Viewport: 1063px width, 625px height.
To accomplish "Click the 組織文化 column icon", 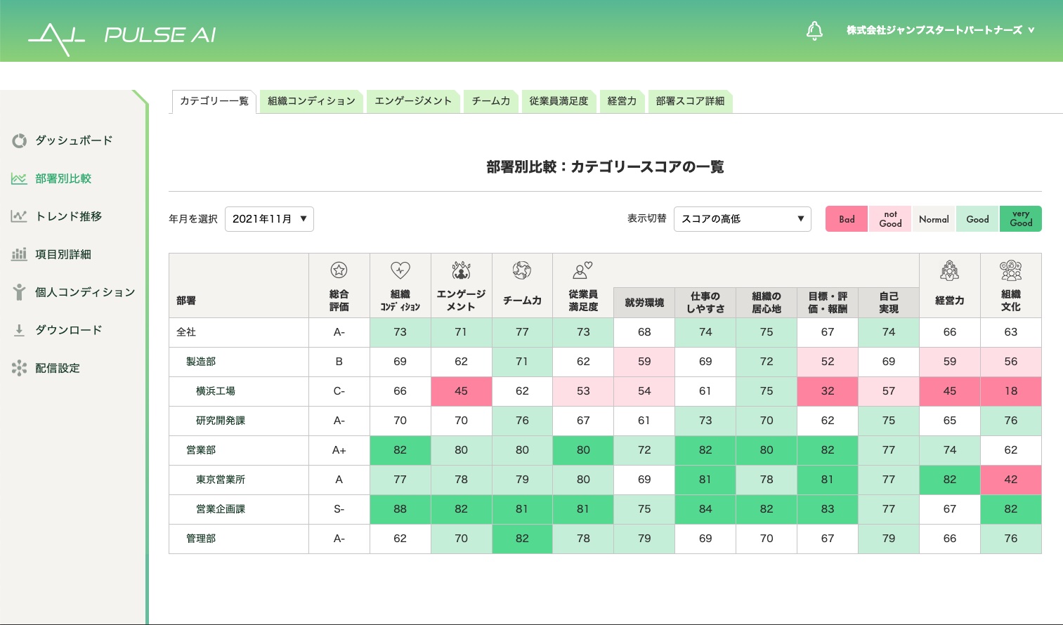I will click(x=1010, y=270).
